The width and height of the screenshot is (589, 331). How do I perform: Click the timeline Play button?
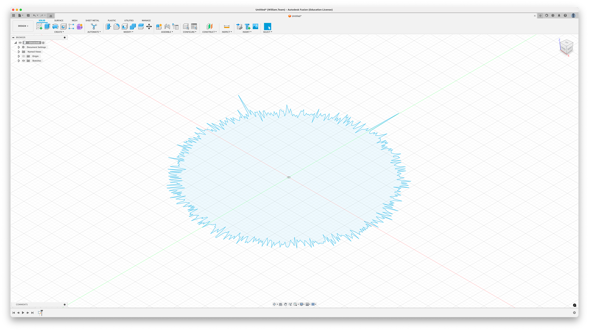23,313
